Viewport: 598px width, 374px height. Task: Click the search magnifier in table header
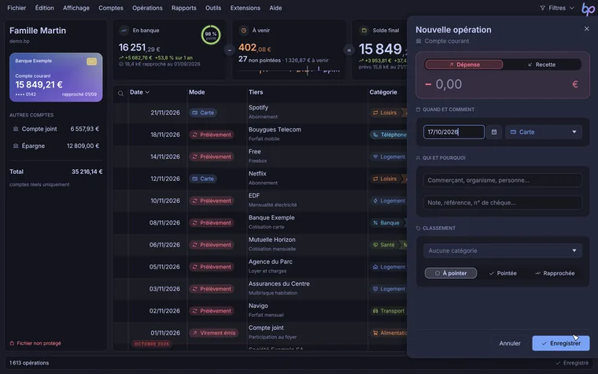(x=120, y=94)
